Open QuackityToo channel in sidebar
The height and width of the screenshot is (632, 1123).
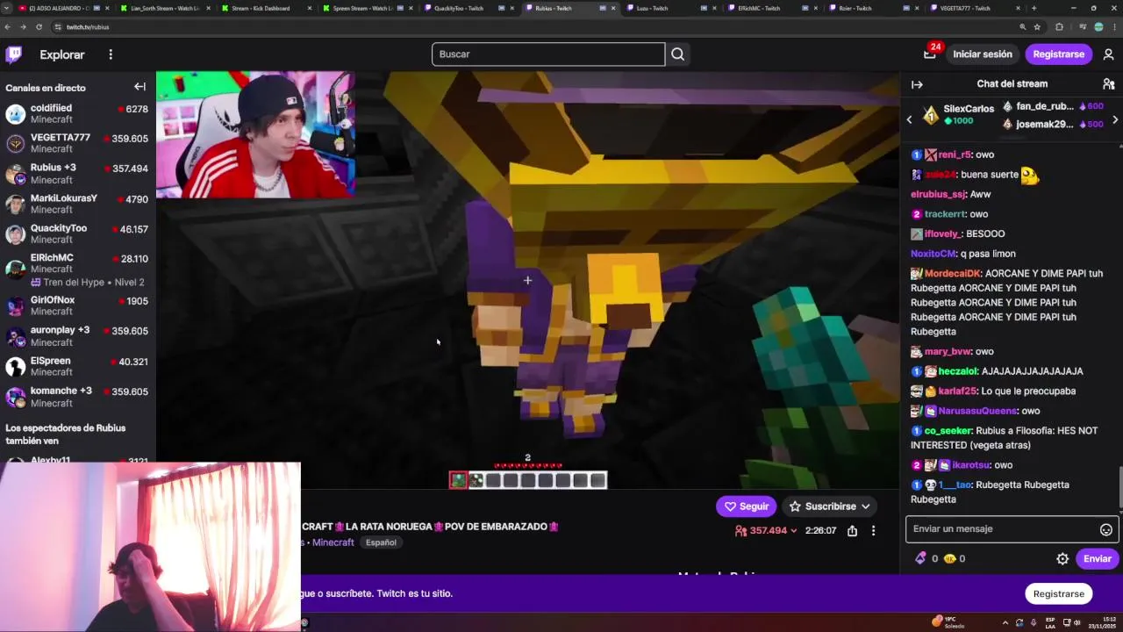[x=77, y=233]
